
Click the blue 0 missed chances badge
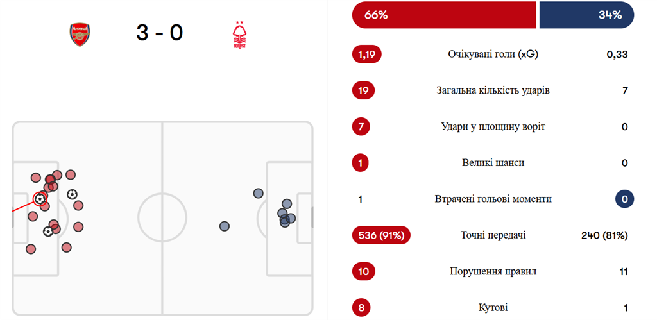tap(625, 199)
